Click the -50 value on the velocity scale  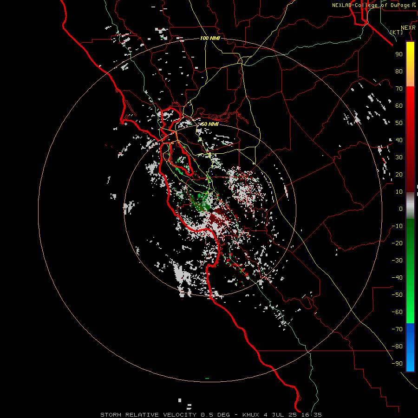pyautogui.click(x=397, y=295)
